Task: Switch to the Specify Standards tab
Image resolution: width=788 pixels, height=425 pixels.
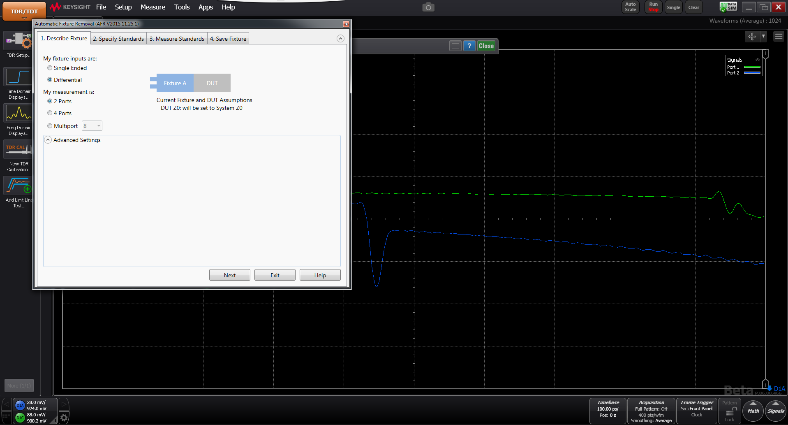Action: 118,39
